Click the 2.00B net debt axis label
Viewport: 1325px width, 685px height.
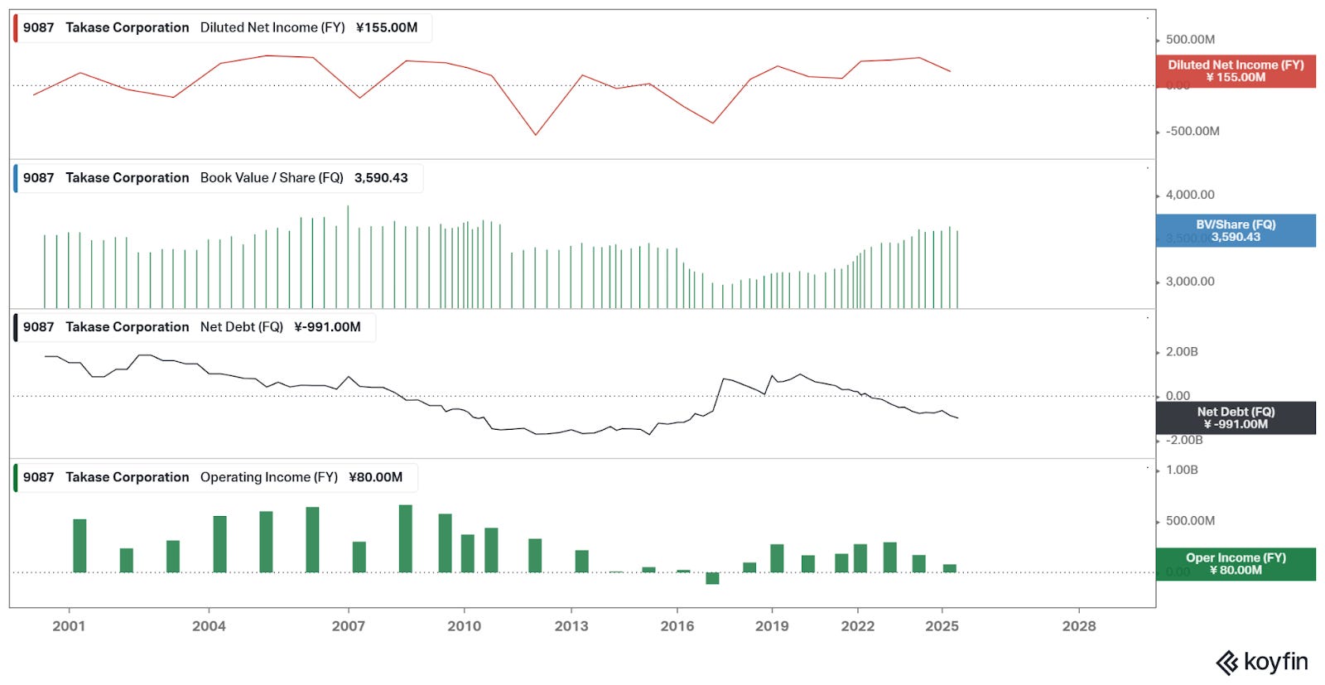coord(1182,352)
